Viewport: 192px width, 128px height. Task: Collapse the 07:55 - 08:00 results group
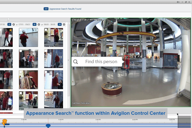17,25
